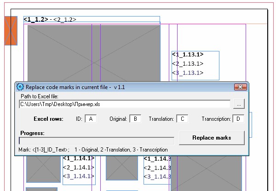Click the ID column field containing A

[x=91, y=119]
